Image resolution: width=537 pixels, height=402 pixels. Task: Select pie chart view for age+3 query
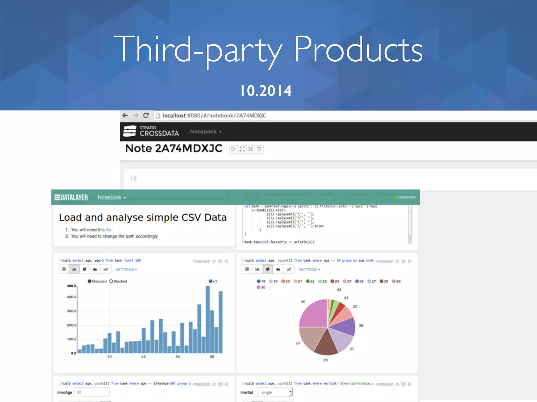coord(85,269)
